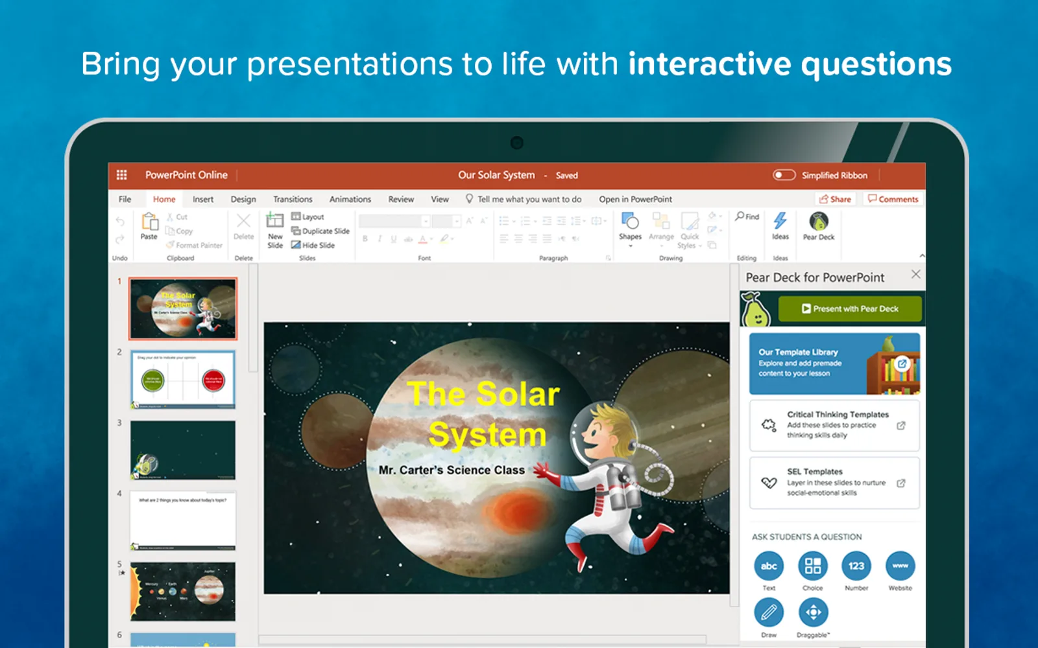Screen dimensions: 1038x648
Task: Toggle Underline formatting
Action: [394, 239]
